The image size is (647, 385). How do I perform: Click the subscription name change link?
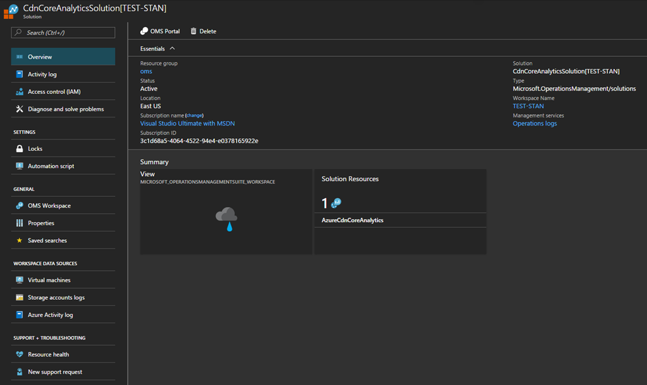click(x=195, y=115)
